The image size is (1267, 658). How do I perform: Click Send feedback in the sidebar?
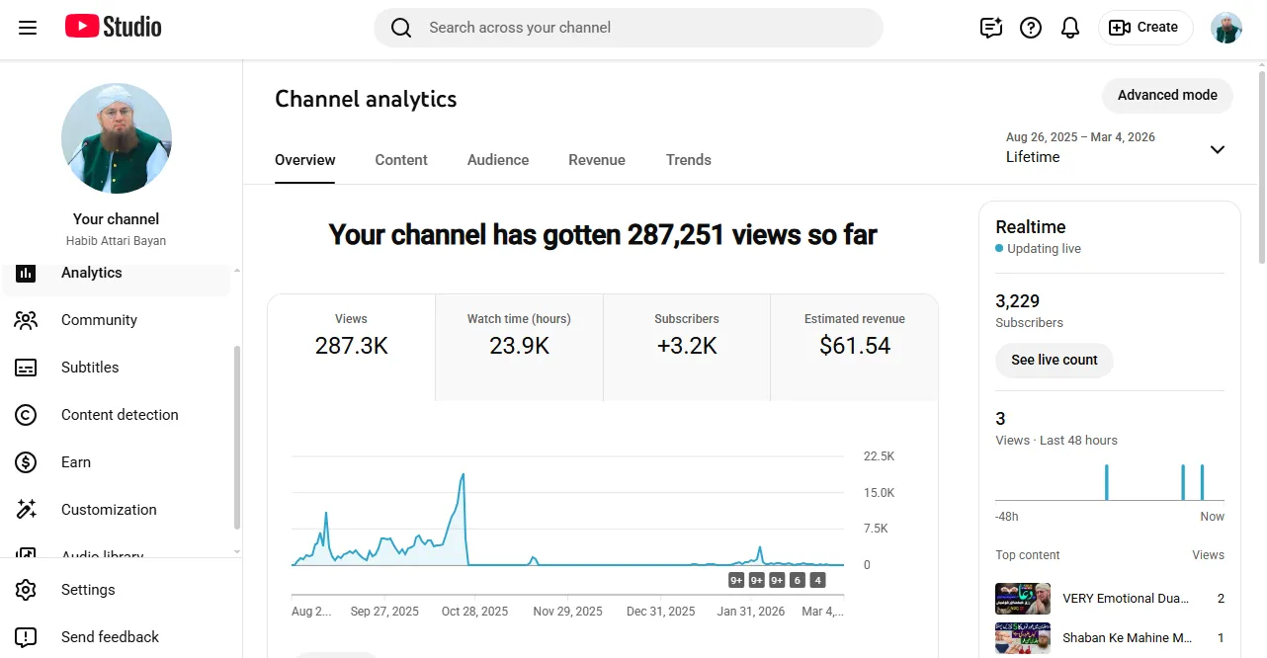click(117, 637)
